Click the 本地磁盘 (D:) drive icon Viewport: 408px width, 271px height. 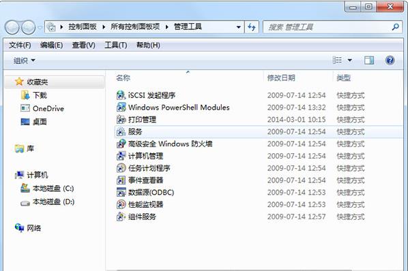click(25, 203)
